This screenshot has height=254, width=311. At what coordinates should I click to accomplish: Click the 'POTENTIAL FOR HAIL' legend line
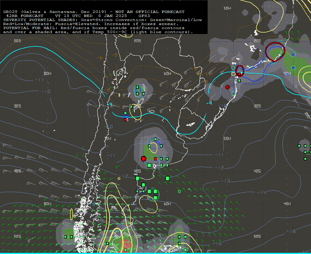[94, 28]
